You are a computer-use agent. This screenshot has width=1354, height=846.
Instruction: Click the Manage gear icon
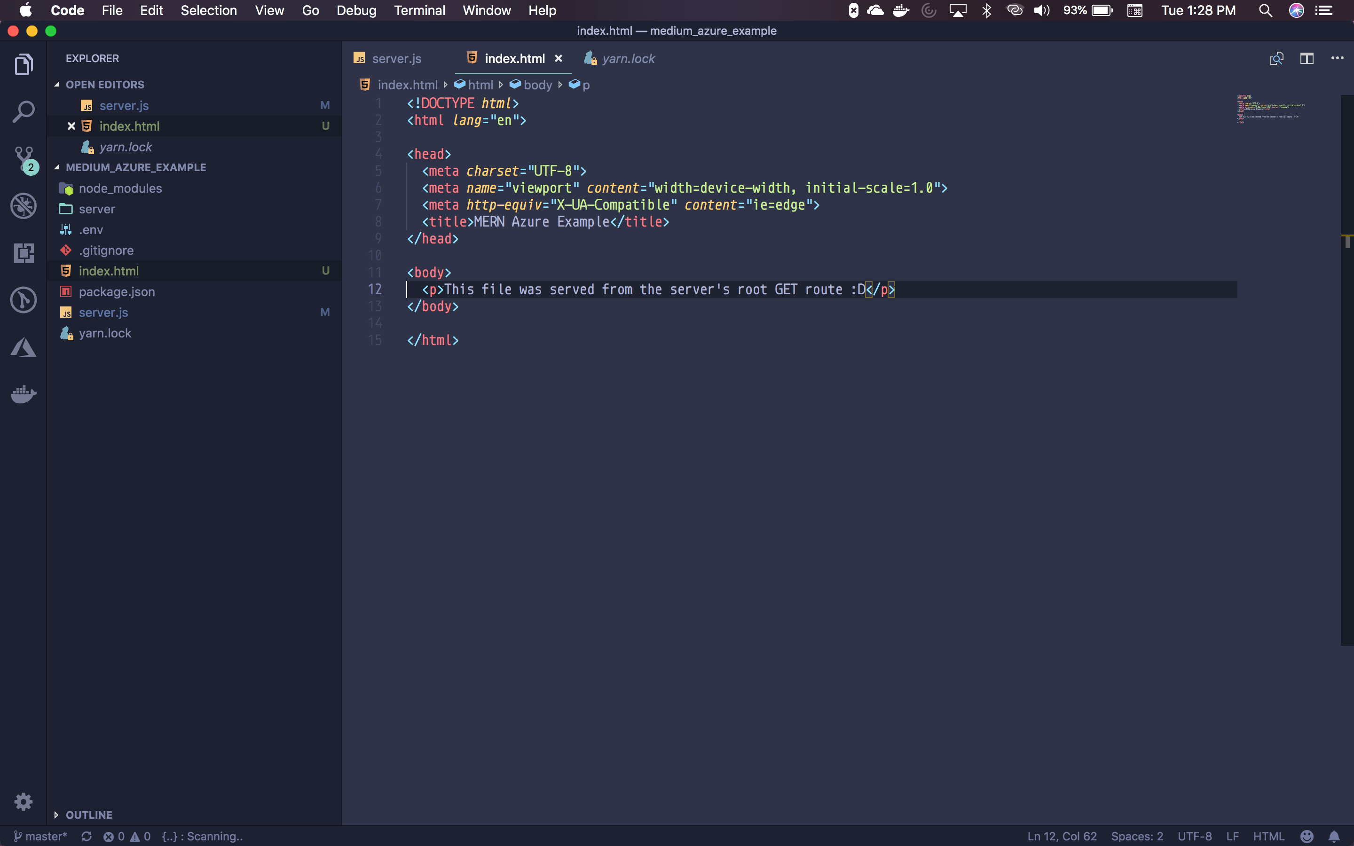point(23,801)
